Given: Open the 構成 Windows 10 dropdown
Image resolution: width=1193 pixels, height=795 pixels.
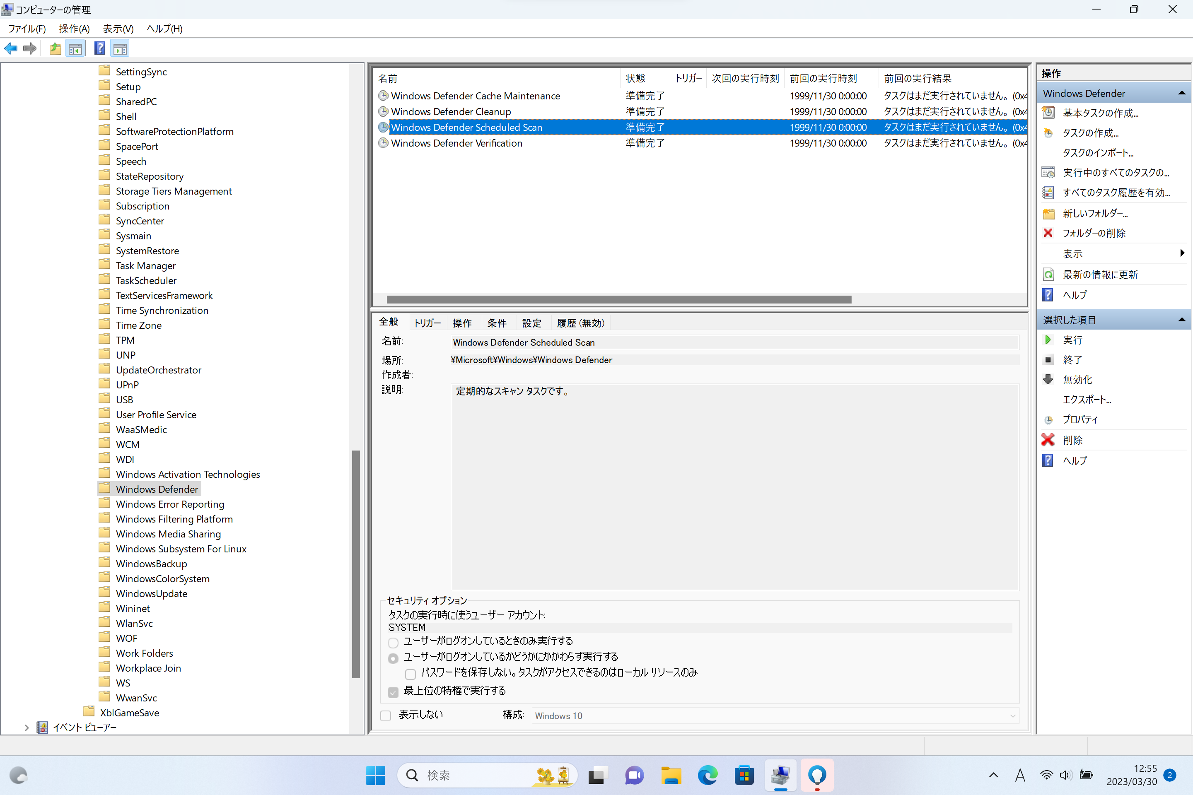Looking at the screenshot, I should pos(775,716).
